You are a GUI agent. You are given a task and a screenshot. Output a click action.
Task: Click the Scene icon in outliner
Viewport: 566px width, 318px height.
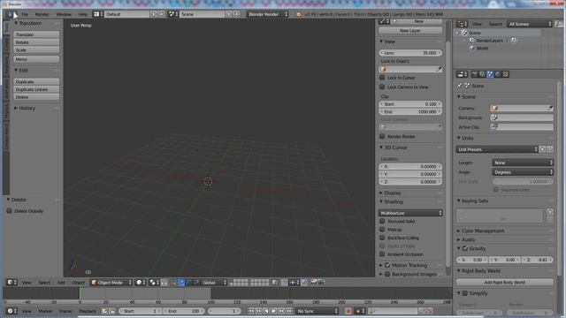[465, 33]
